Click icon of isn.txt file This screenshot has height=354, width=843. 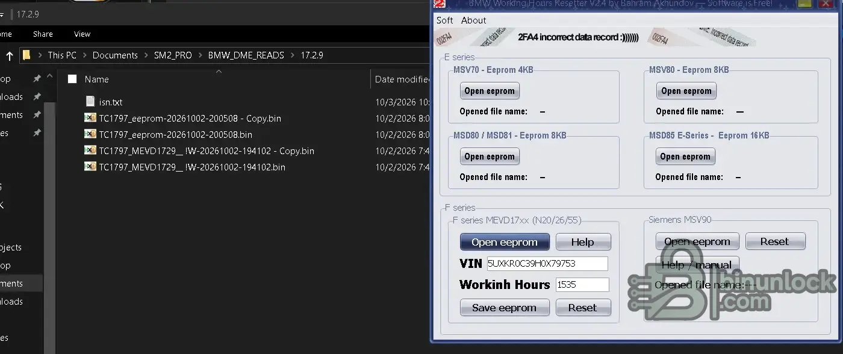pyautogui.click(x=90, y=101)
